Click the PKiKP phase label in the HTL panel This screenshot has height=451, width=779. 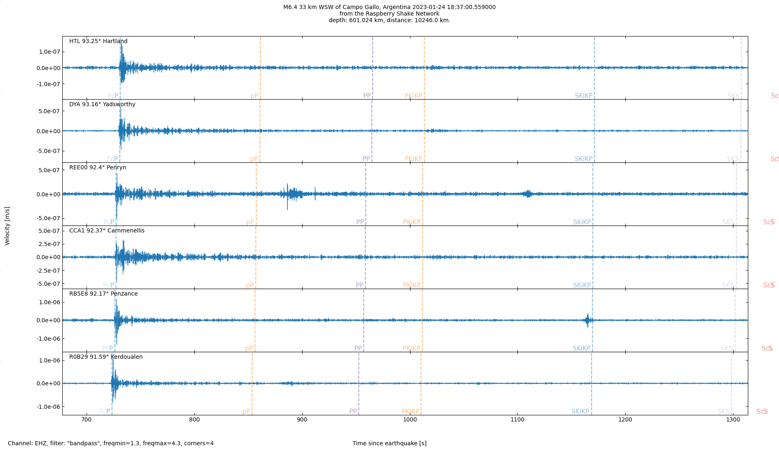pos(413,96)
